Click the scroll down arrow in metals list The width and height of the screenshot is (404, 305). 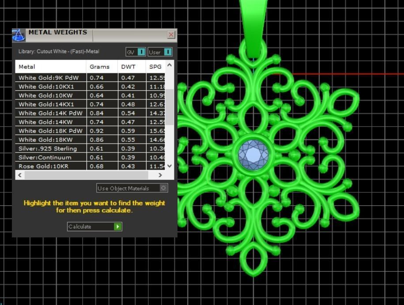click(170, 166)
